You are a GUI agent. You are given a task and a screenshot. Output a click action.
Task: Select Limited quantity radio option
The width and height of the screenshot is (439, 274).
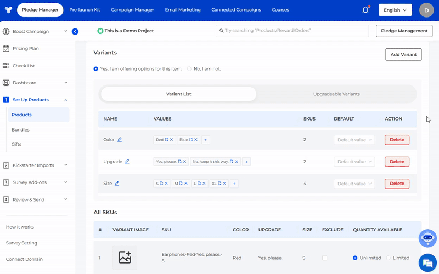point(389,258)
